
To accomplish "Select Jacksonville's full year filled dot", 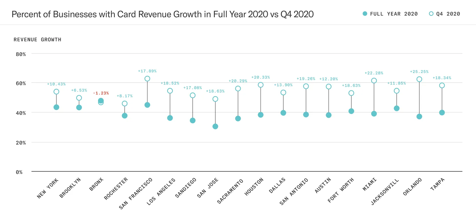I will (x=397, y=108).
